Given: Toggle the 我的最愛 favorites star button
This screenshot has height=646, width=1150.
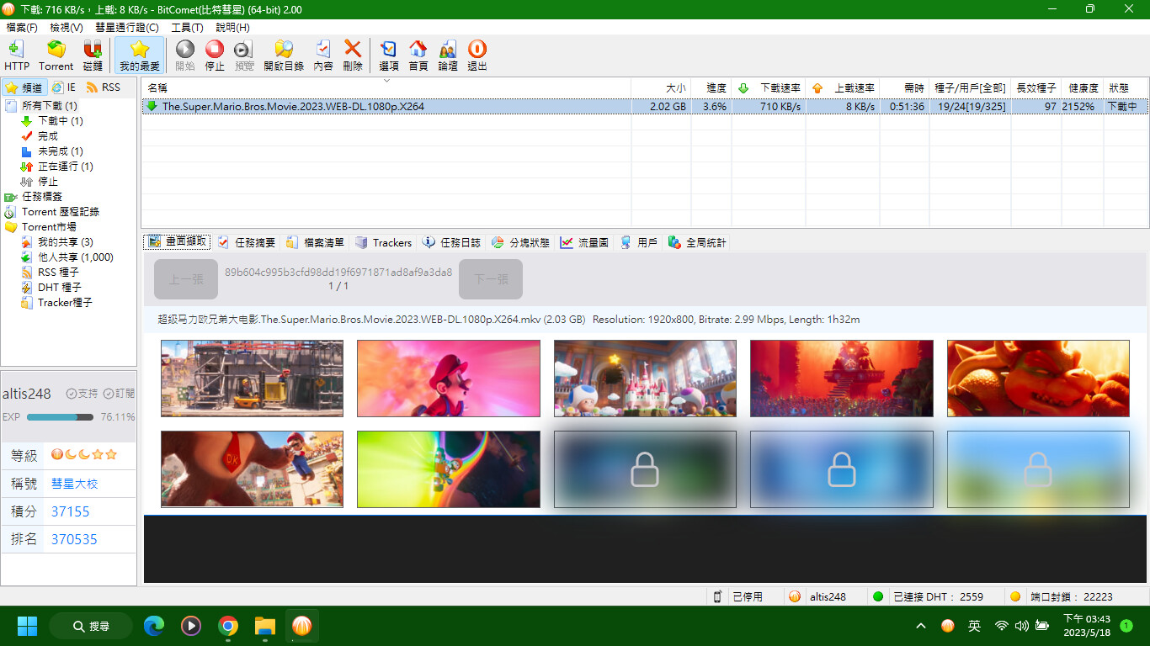Looking at the screenshot, I should click(x=140, y=56).
